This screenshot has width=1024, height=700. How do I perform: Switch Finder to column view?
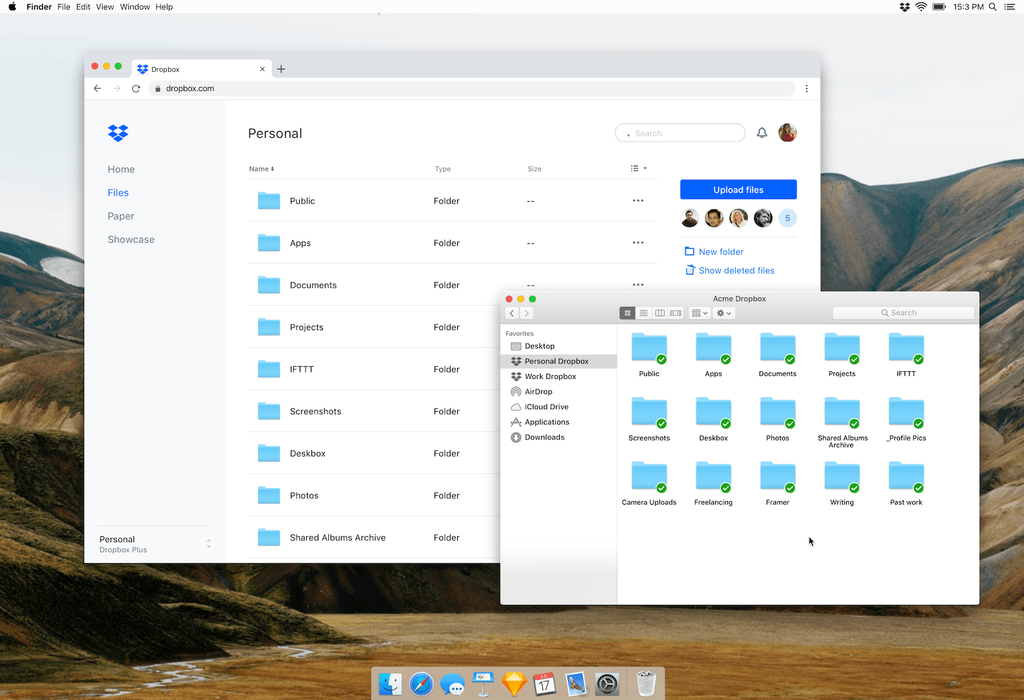coord(659,313)
